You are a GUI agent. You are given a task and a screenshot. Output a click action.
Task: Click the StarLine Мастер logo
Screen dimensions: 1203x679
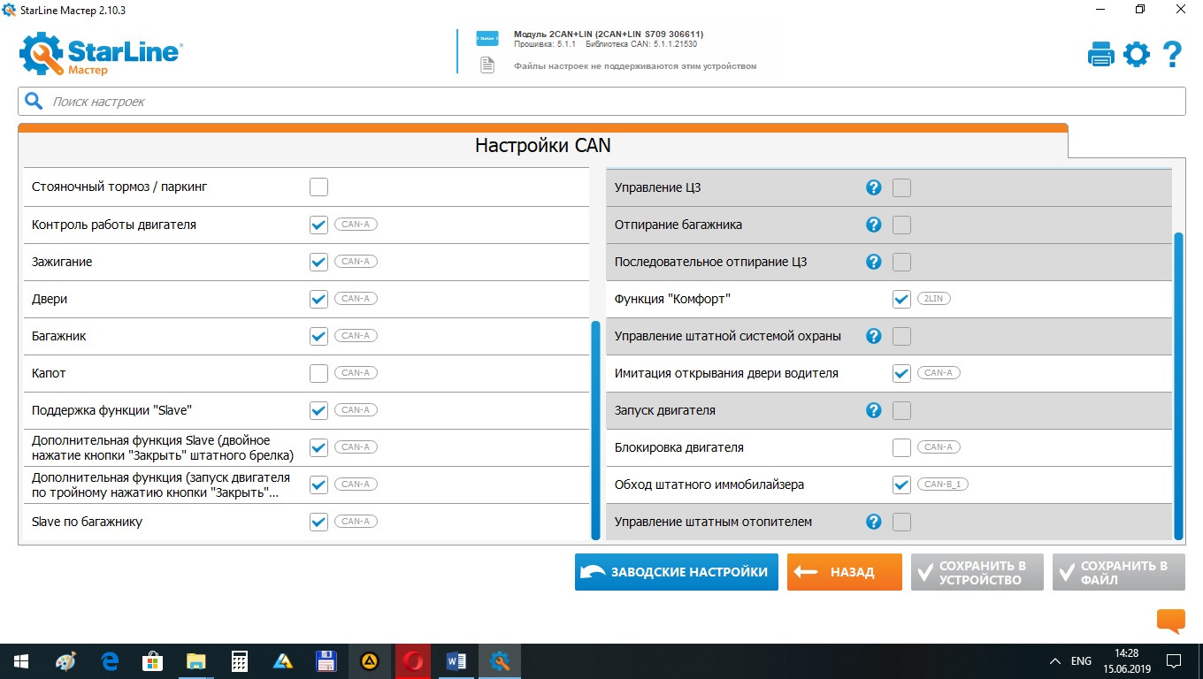pos(101,55)
